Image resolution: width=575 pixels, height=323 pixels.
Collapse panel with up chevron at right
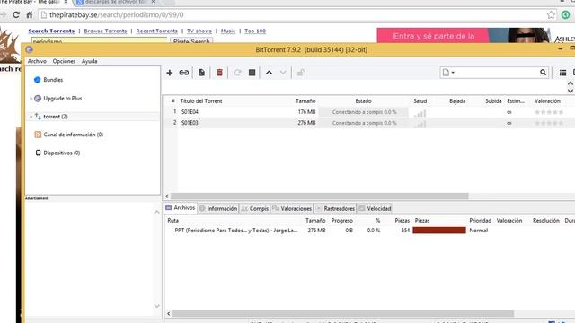point(571,83)
